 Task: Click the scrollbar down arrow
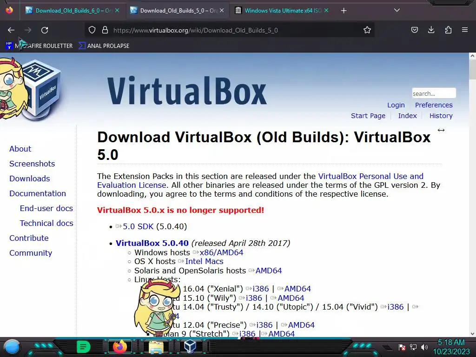coord(472,334)
